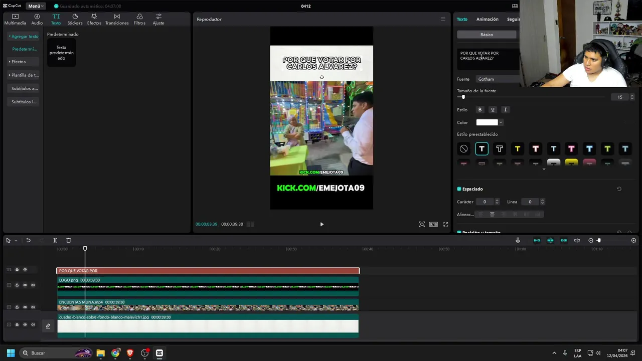
Task: Toggle underline text style
Action: point(493,110)
